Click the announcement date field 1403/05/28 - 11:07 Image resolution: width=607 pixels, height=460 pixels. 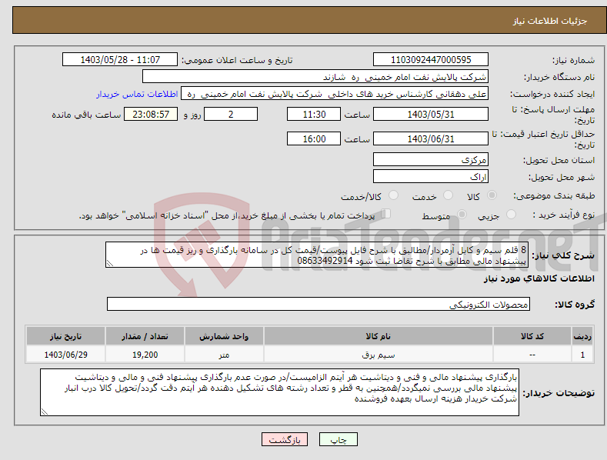(x=120, y=60)
